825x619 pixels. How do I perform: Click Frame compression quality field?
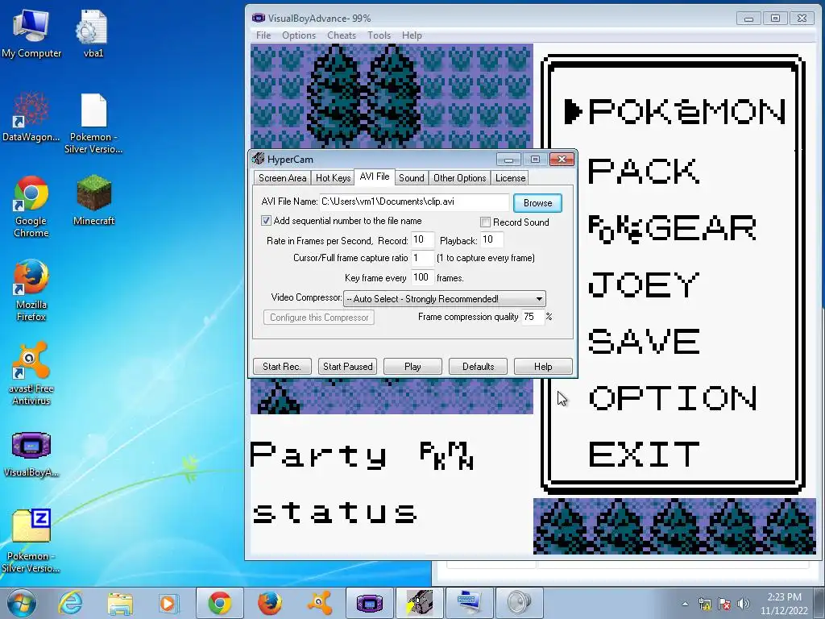533,317
